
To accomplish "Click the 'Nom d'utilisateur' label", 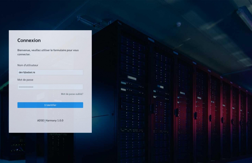I will 28,65.
